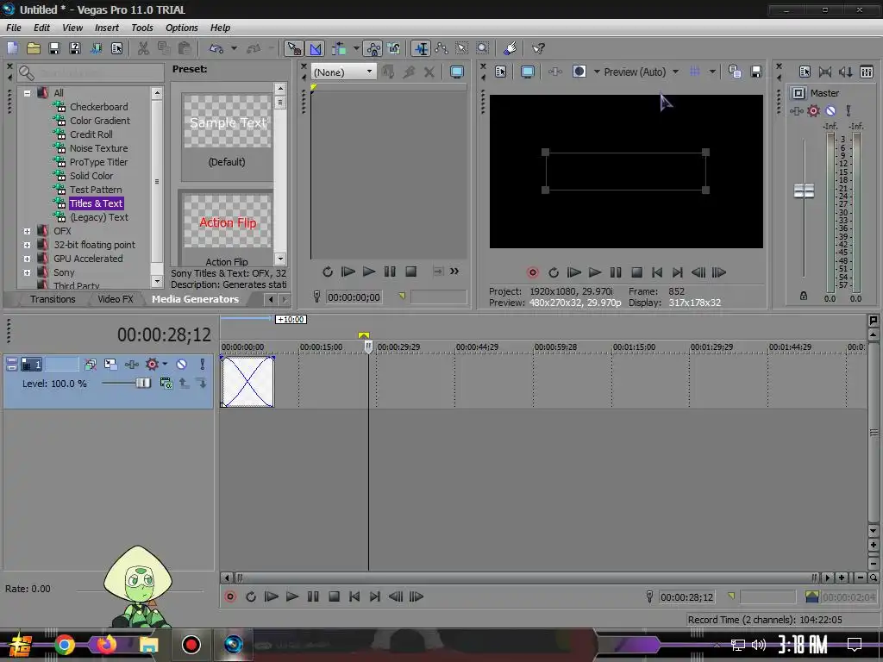Select the text event clip on timeline
Viewport: 883px width, 662px height.
[247, 381]
